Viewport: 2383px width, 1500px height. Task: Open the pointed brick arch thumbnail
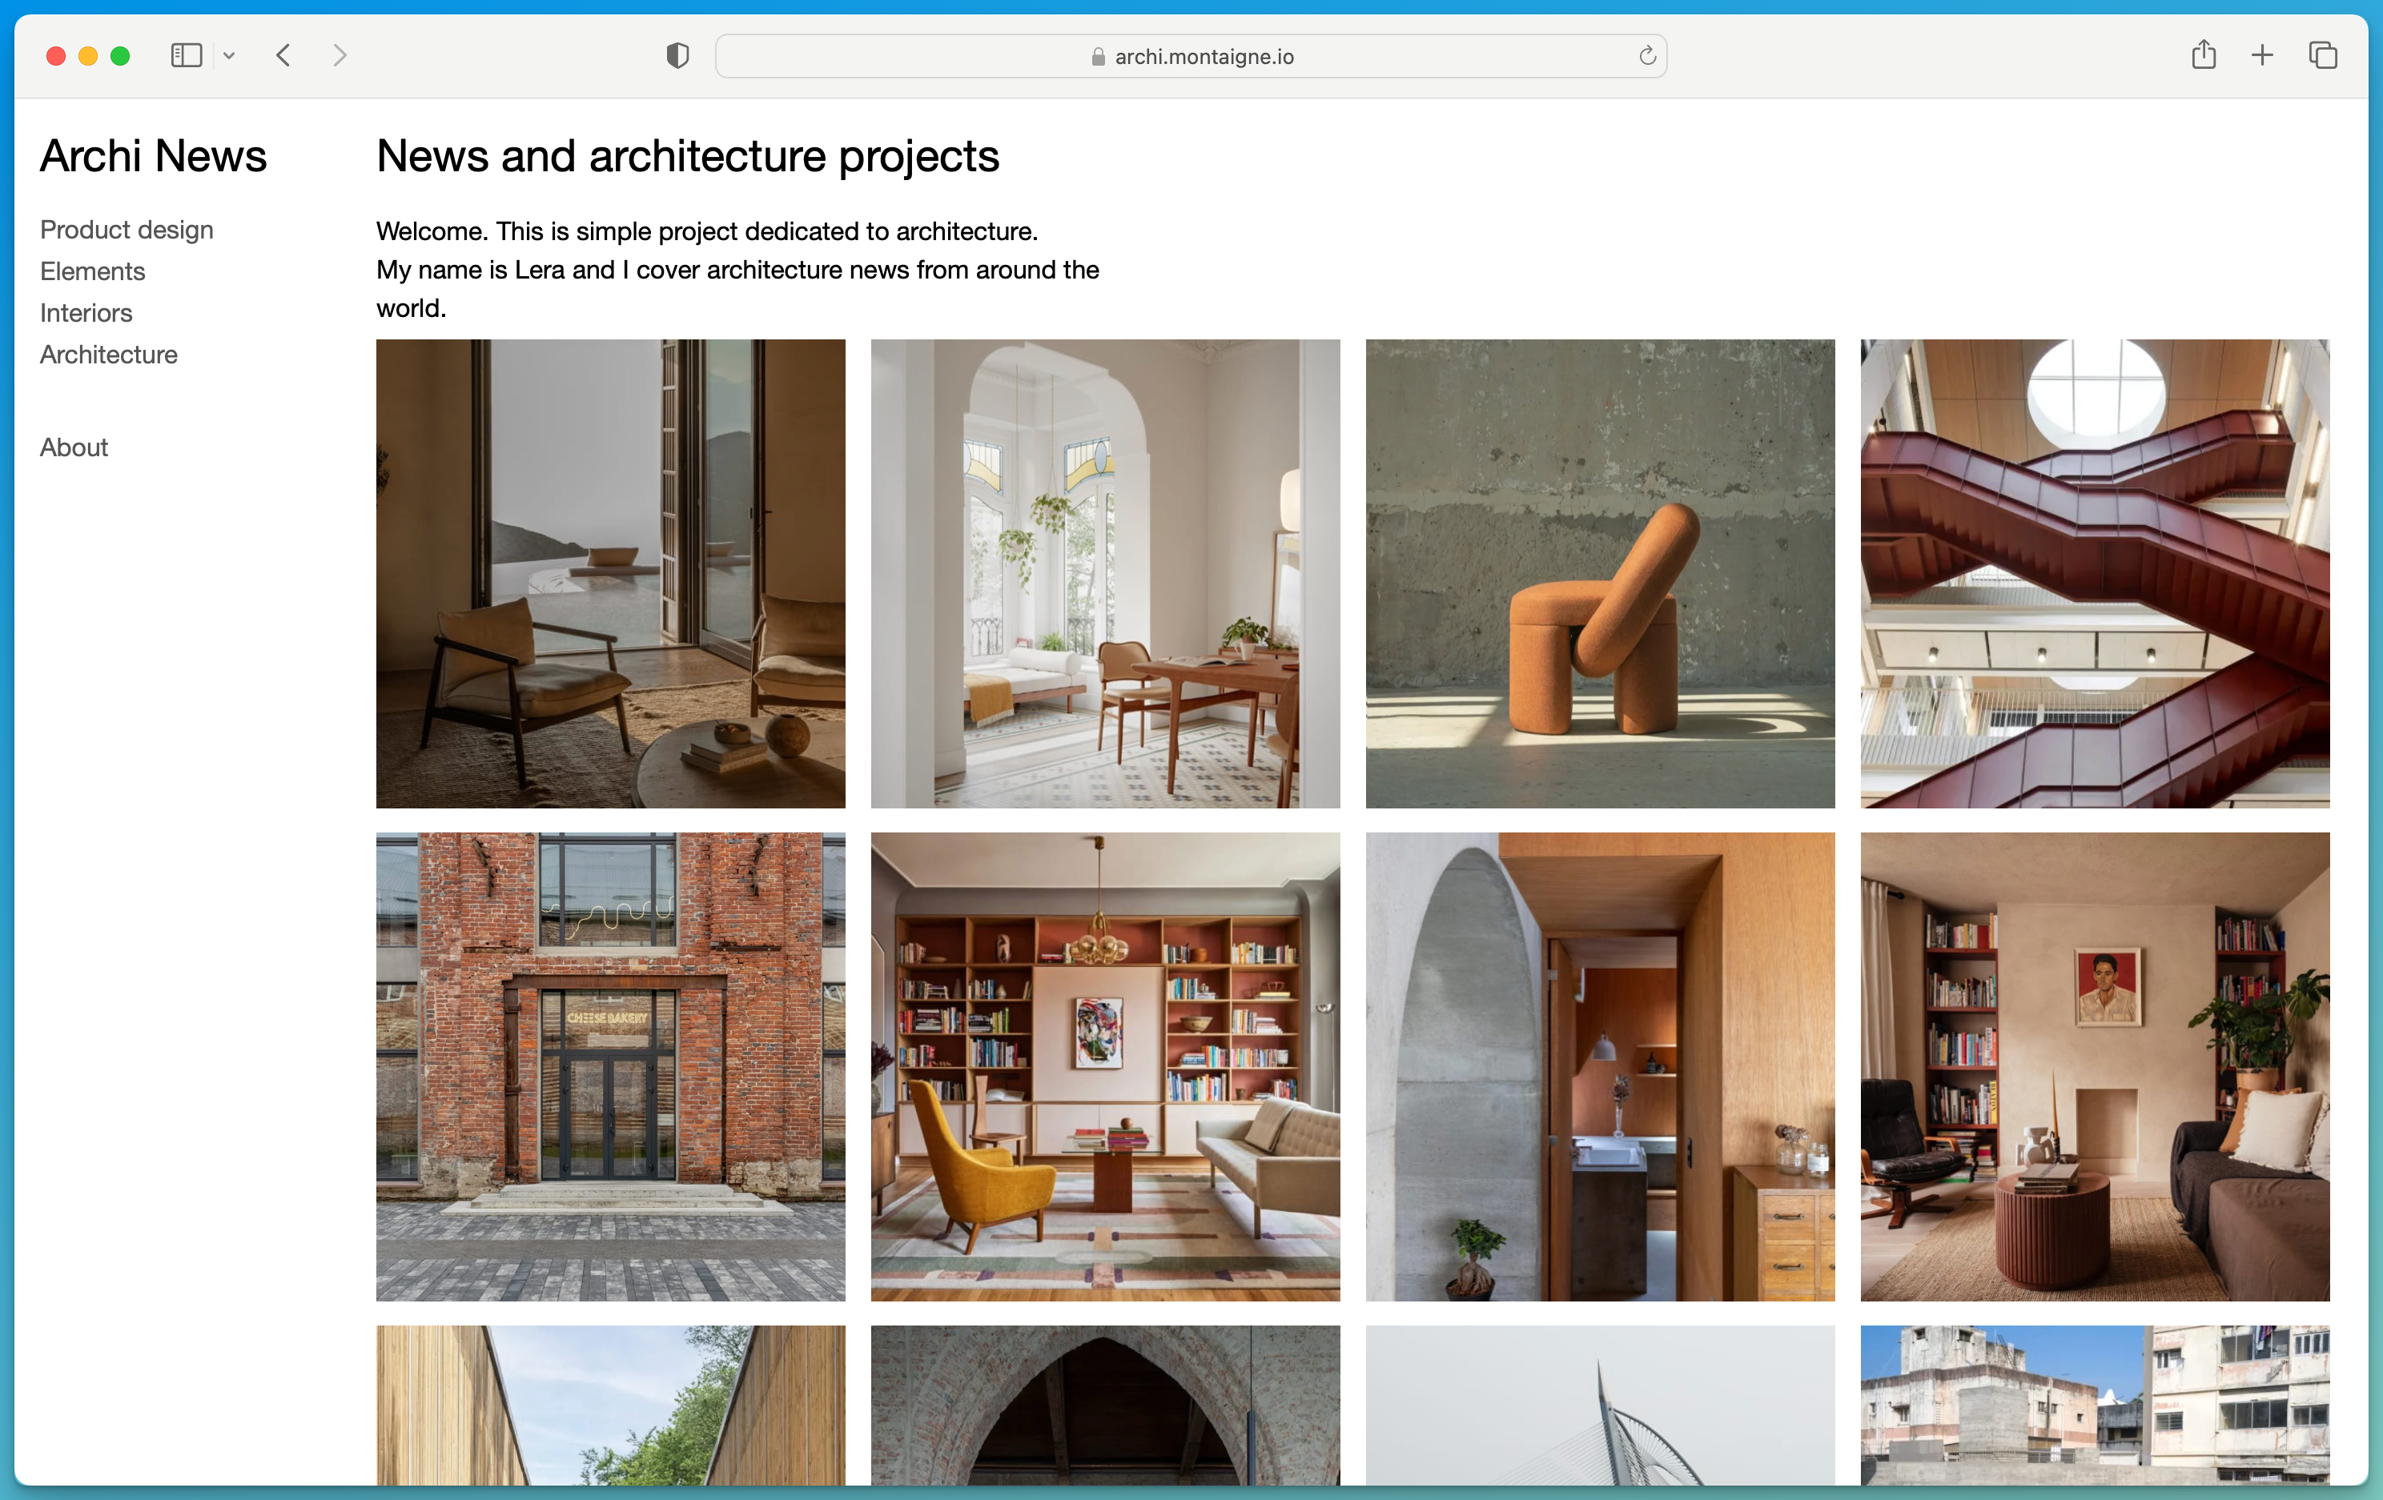pos(1105,1405)
